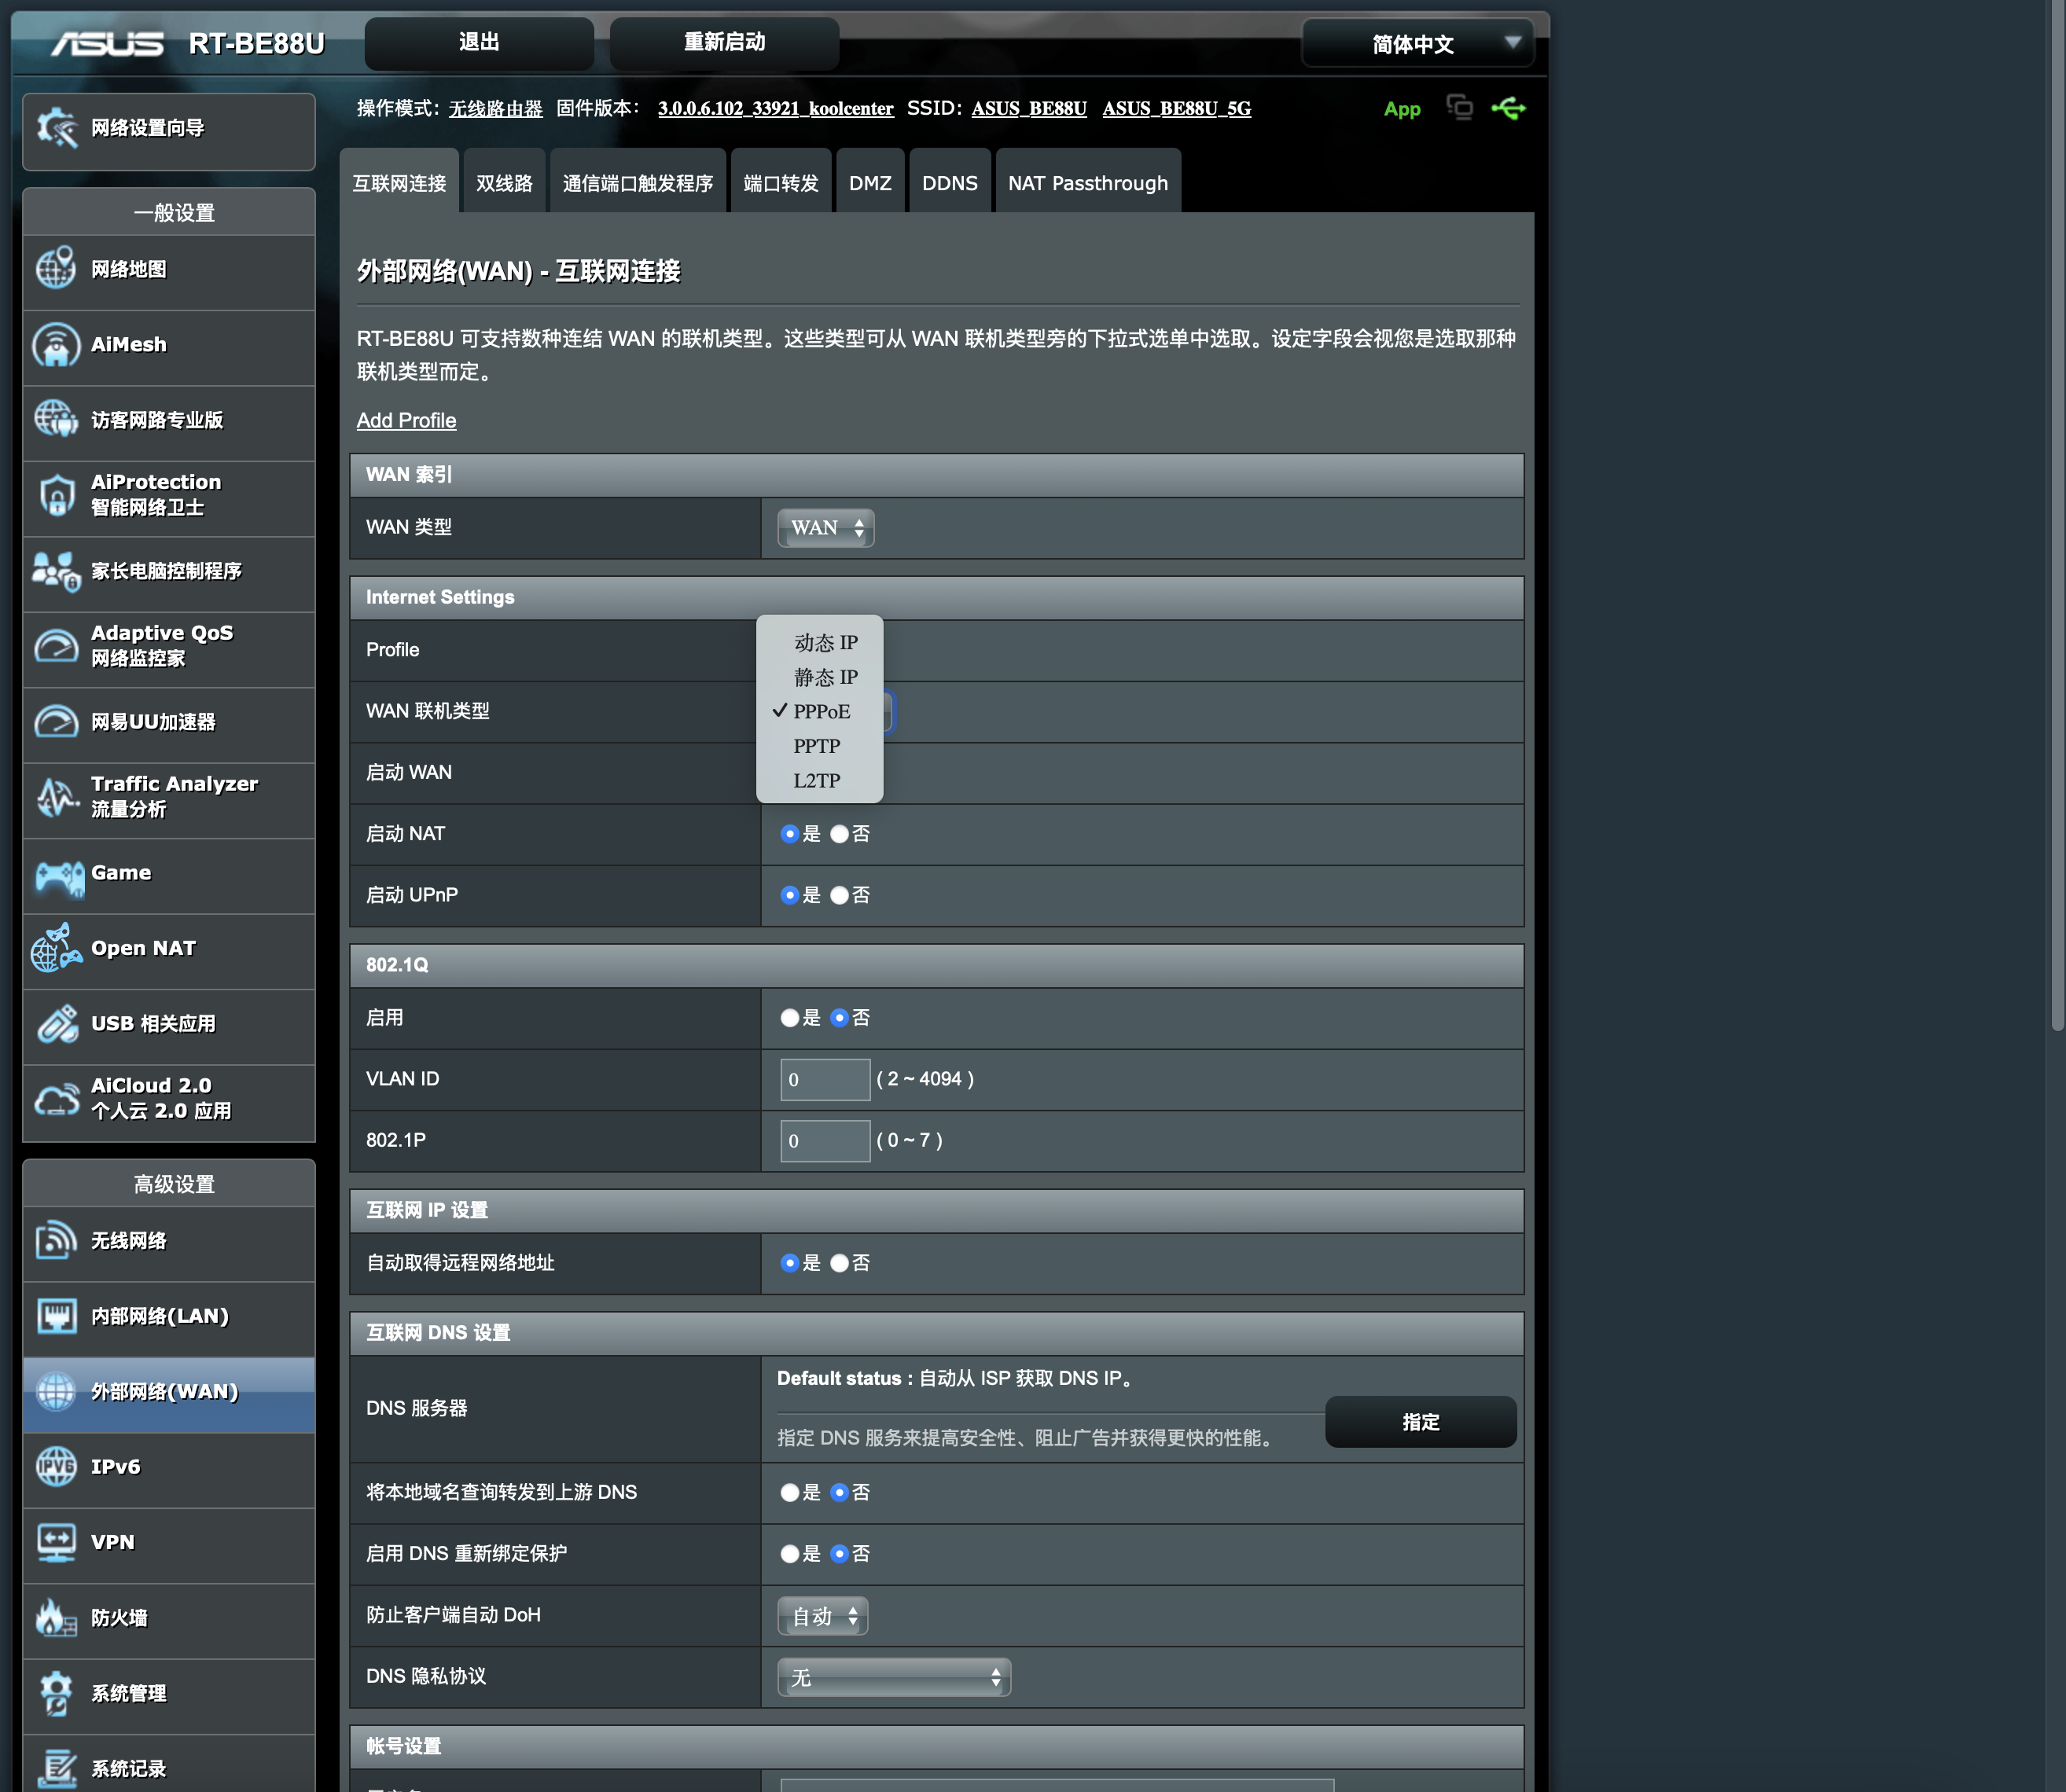The width and height of the screenshot is (2066, 1792).
Task: Choose 动态 IP from connection type list
Action: coord(820,643)
